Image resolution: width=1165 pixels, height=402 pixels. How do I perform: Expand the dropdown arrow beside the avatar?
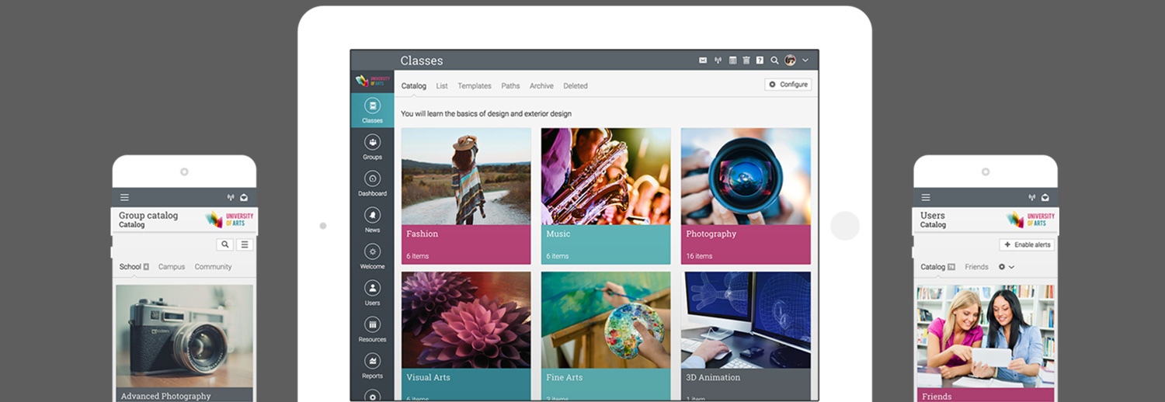tap(805, 61)
